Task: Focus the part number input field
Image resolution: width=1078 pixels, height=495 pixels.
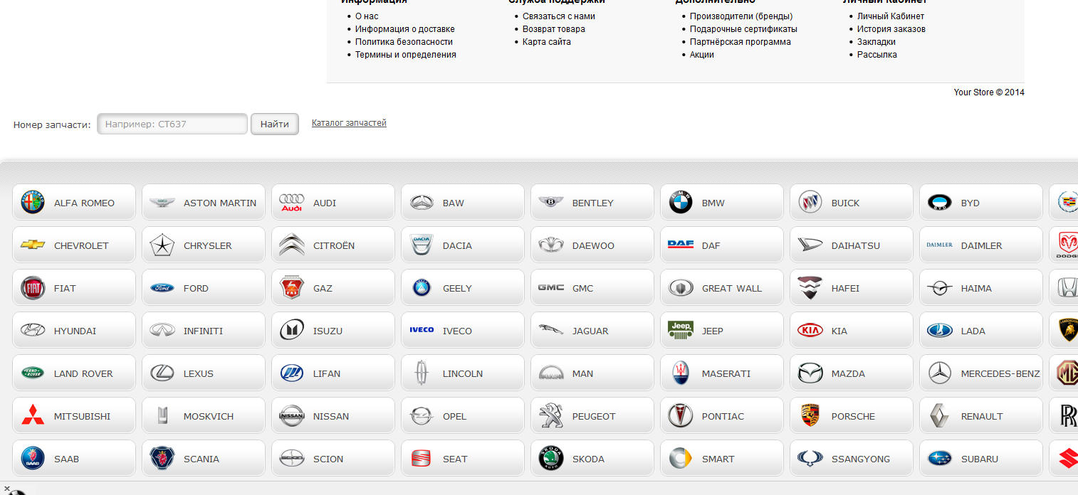Action: [172, 124]
